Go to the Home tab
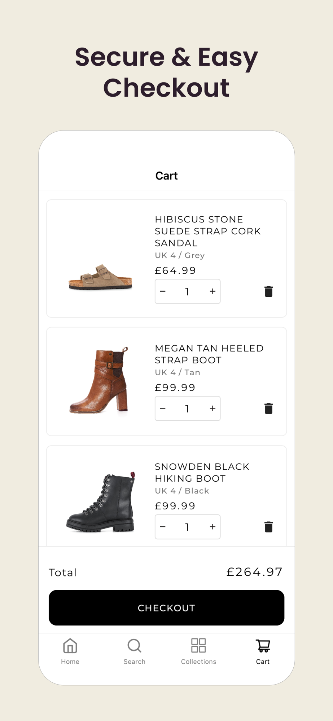 pos(70,651)
